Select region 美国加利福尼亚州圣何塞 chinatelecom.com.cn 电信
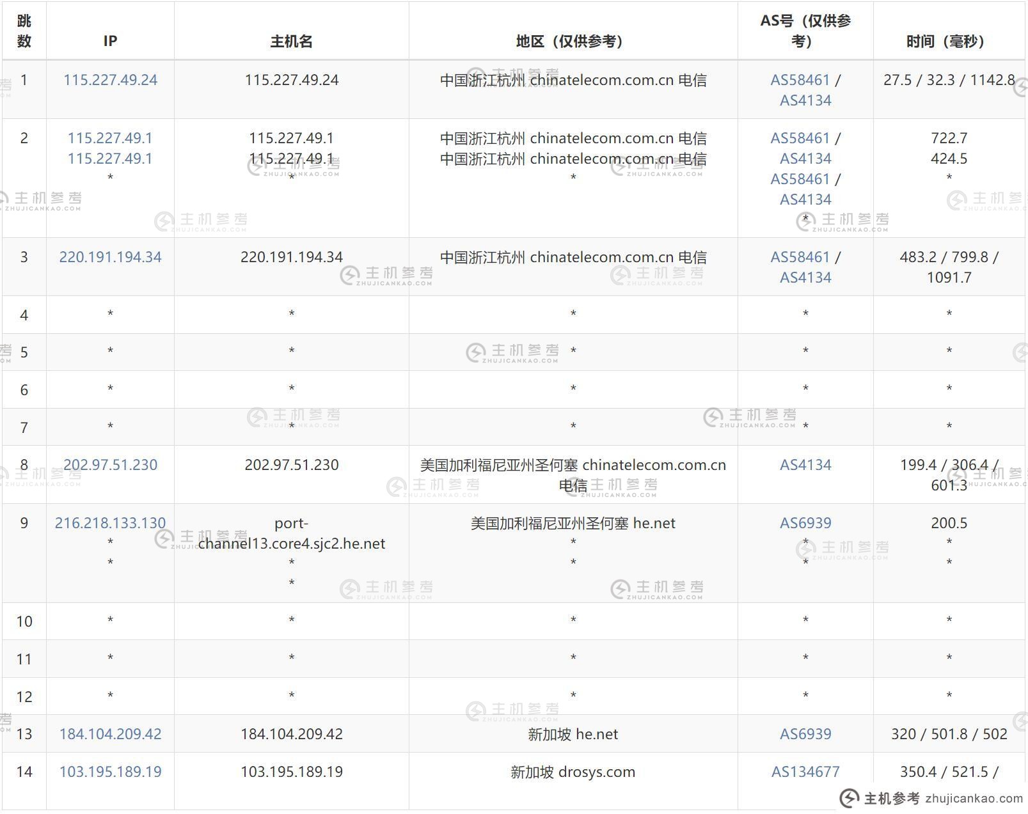 coord(573,475)
